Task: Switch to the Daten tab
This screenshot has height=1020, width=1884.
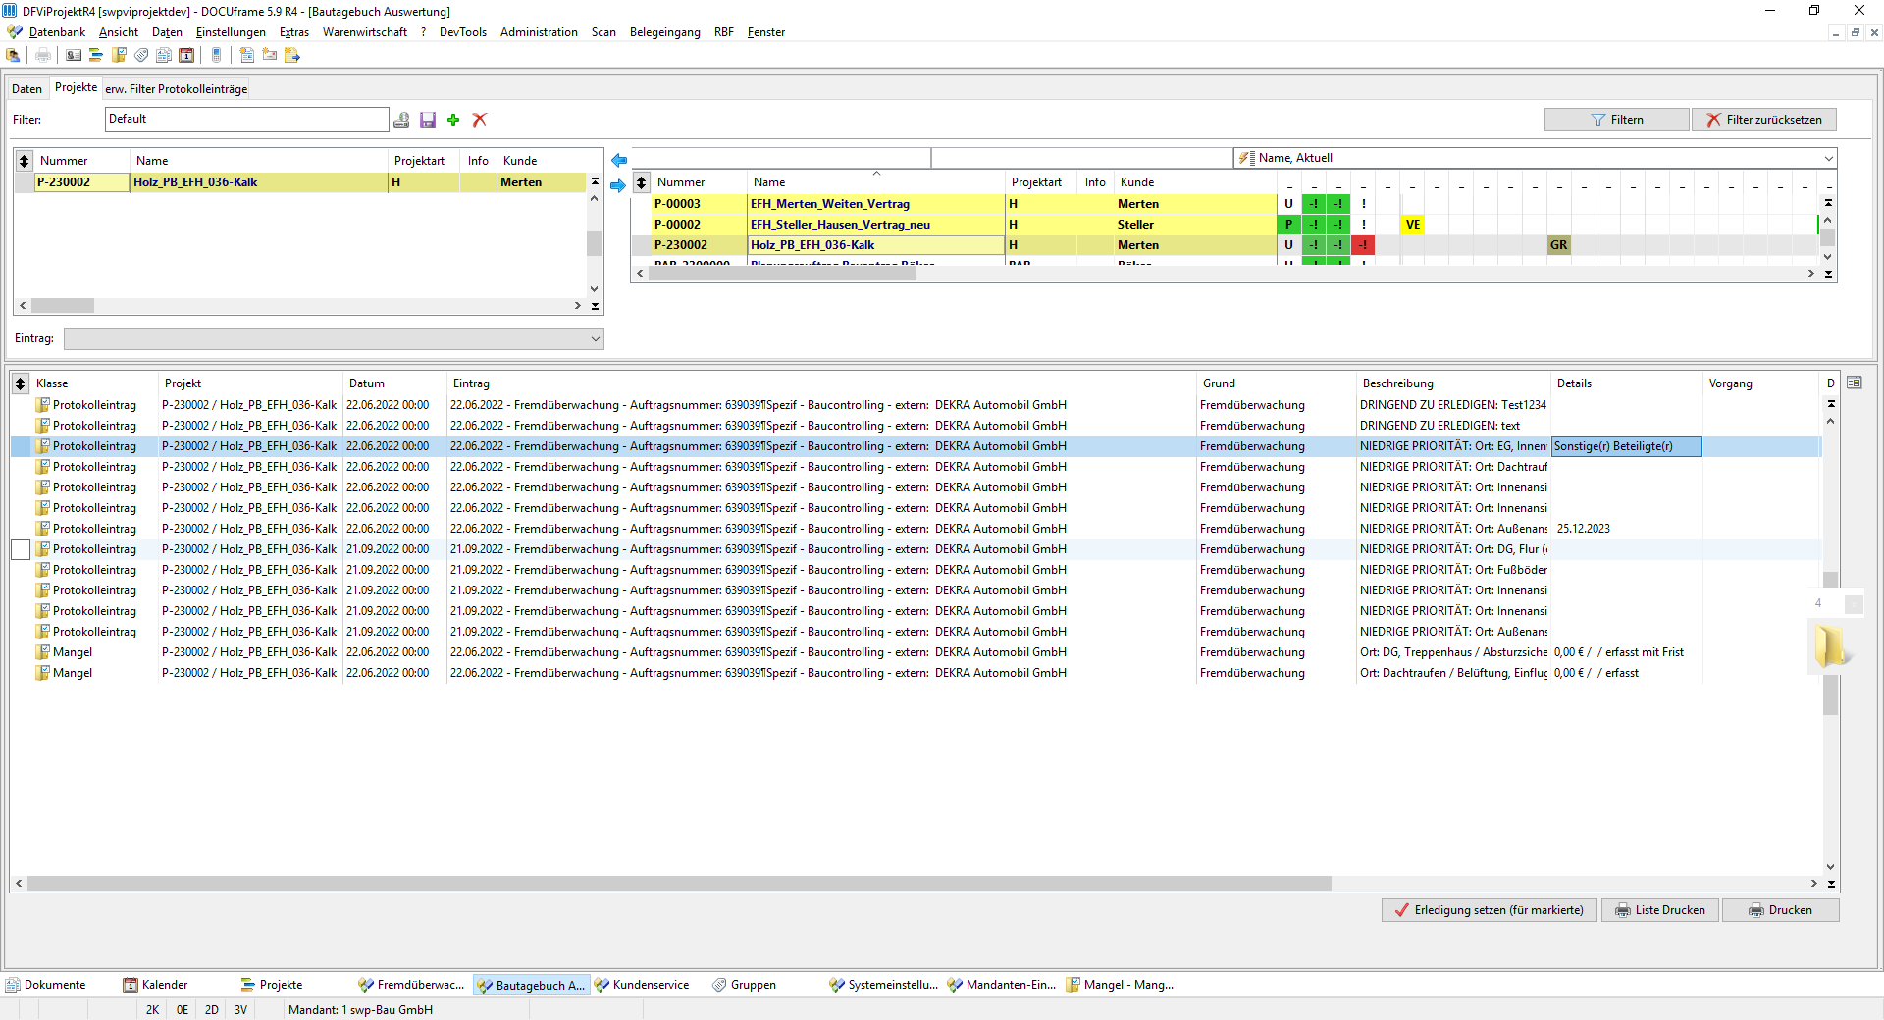Action: coord(26,89)
